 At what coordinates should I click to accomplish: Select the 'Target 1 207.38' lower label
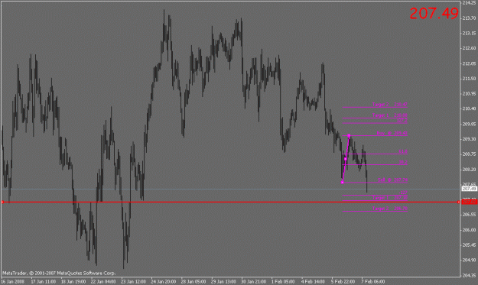click(389, 198)
